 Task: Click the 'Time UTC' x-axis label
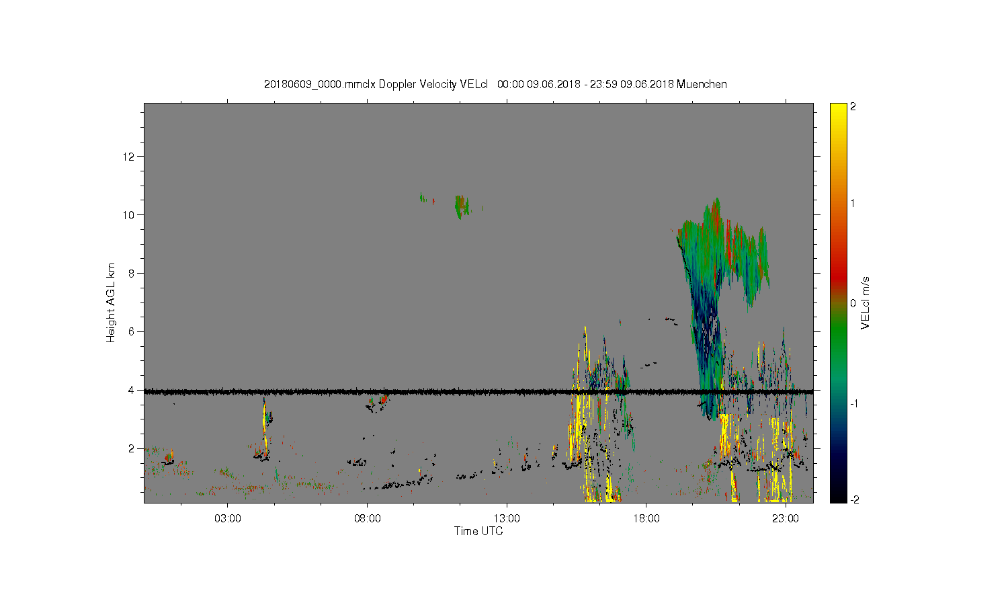(x=478, y=531)
